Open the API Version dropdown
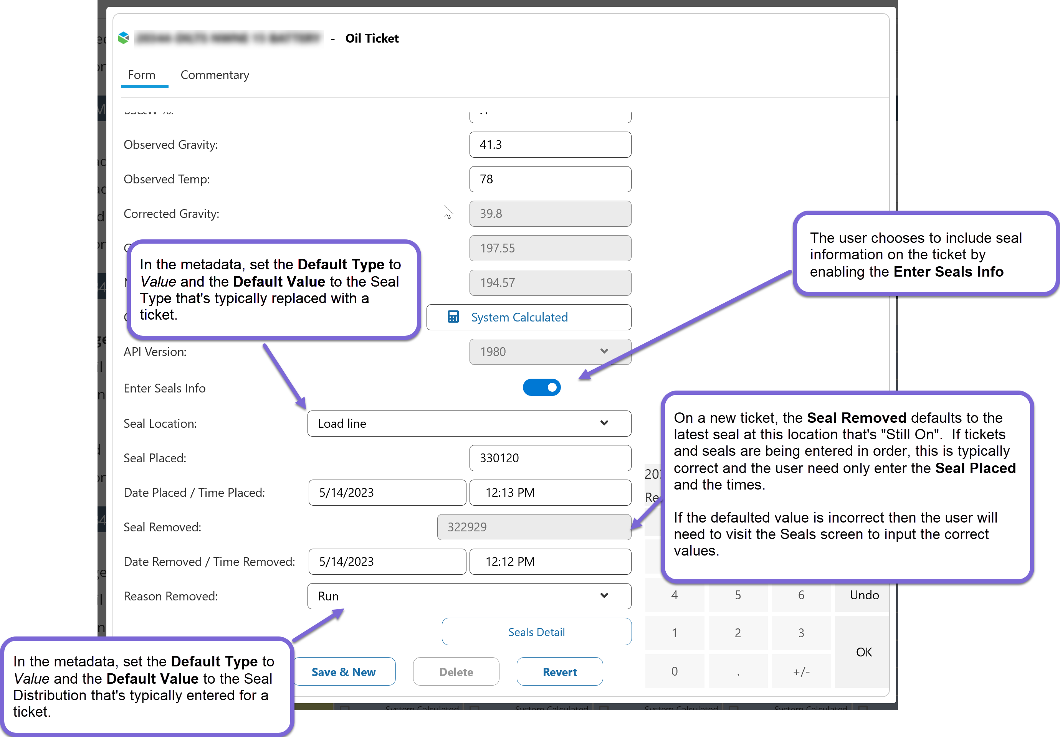1060x737 pixels. (x=549, y=352)
